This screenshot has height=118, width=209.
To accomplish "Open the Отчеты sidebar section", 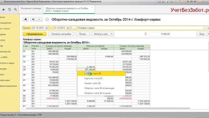I will (2, 74).
